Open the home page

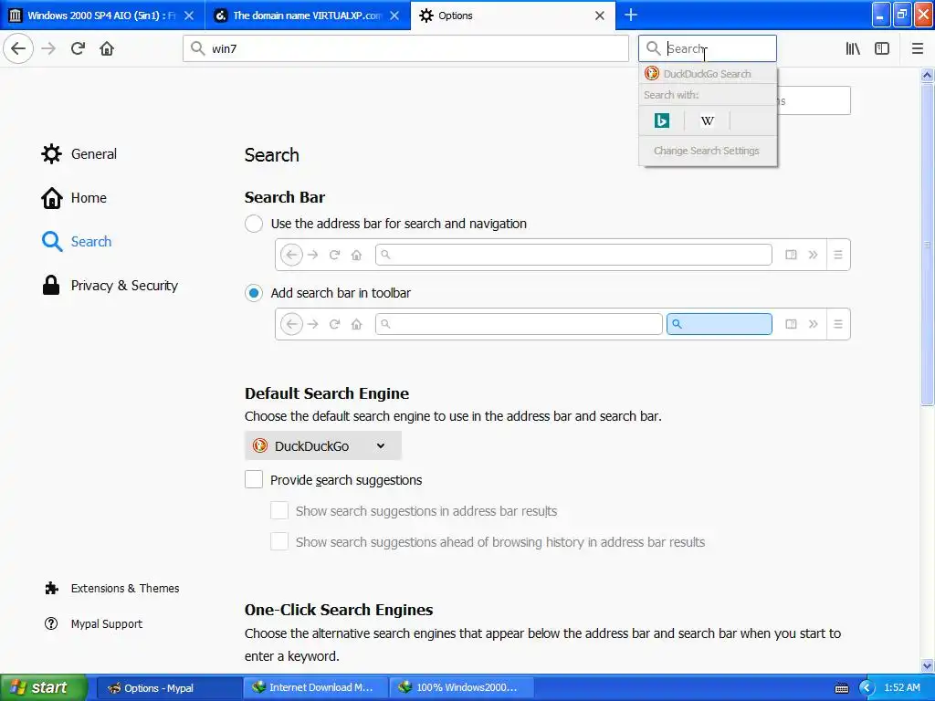click(107, 48)
